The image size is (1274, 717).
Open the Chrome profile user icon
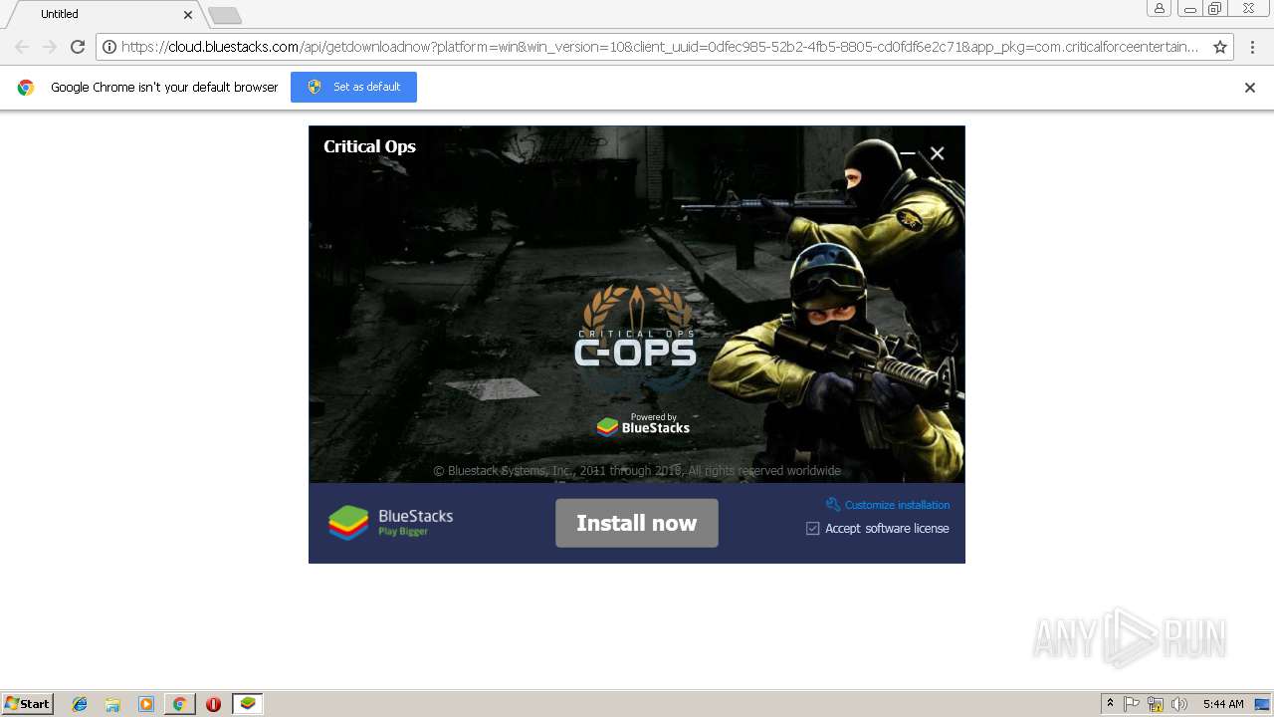tap(1159, 8)
